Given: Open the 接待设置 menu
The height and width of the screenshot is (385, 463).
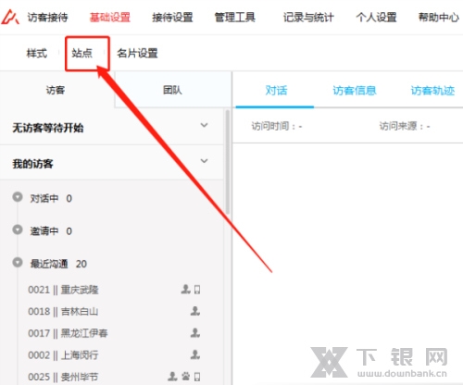Looking at the screenshot, I should pos(172,18).
